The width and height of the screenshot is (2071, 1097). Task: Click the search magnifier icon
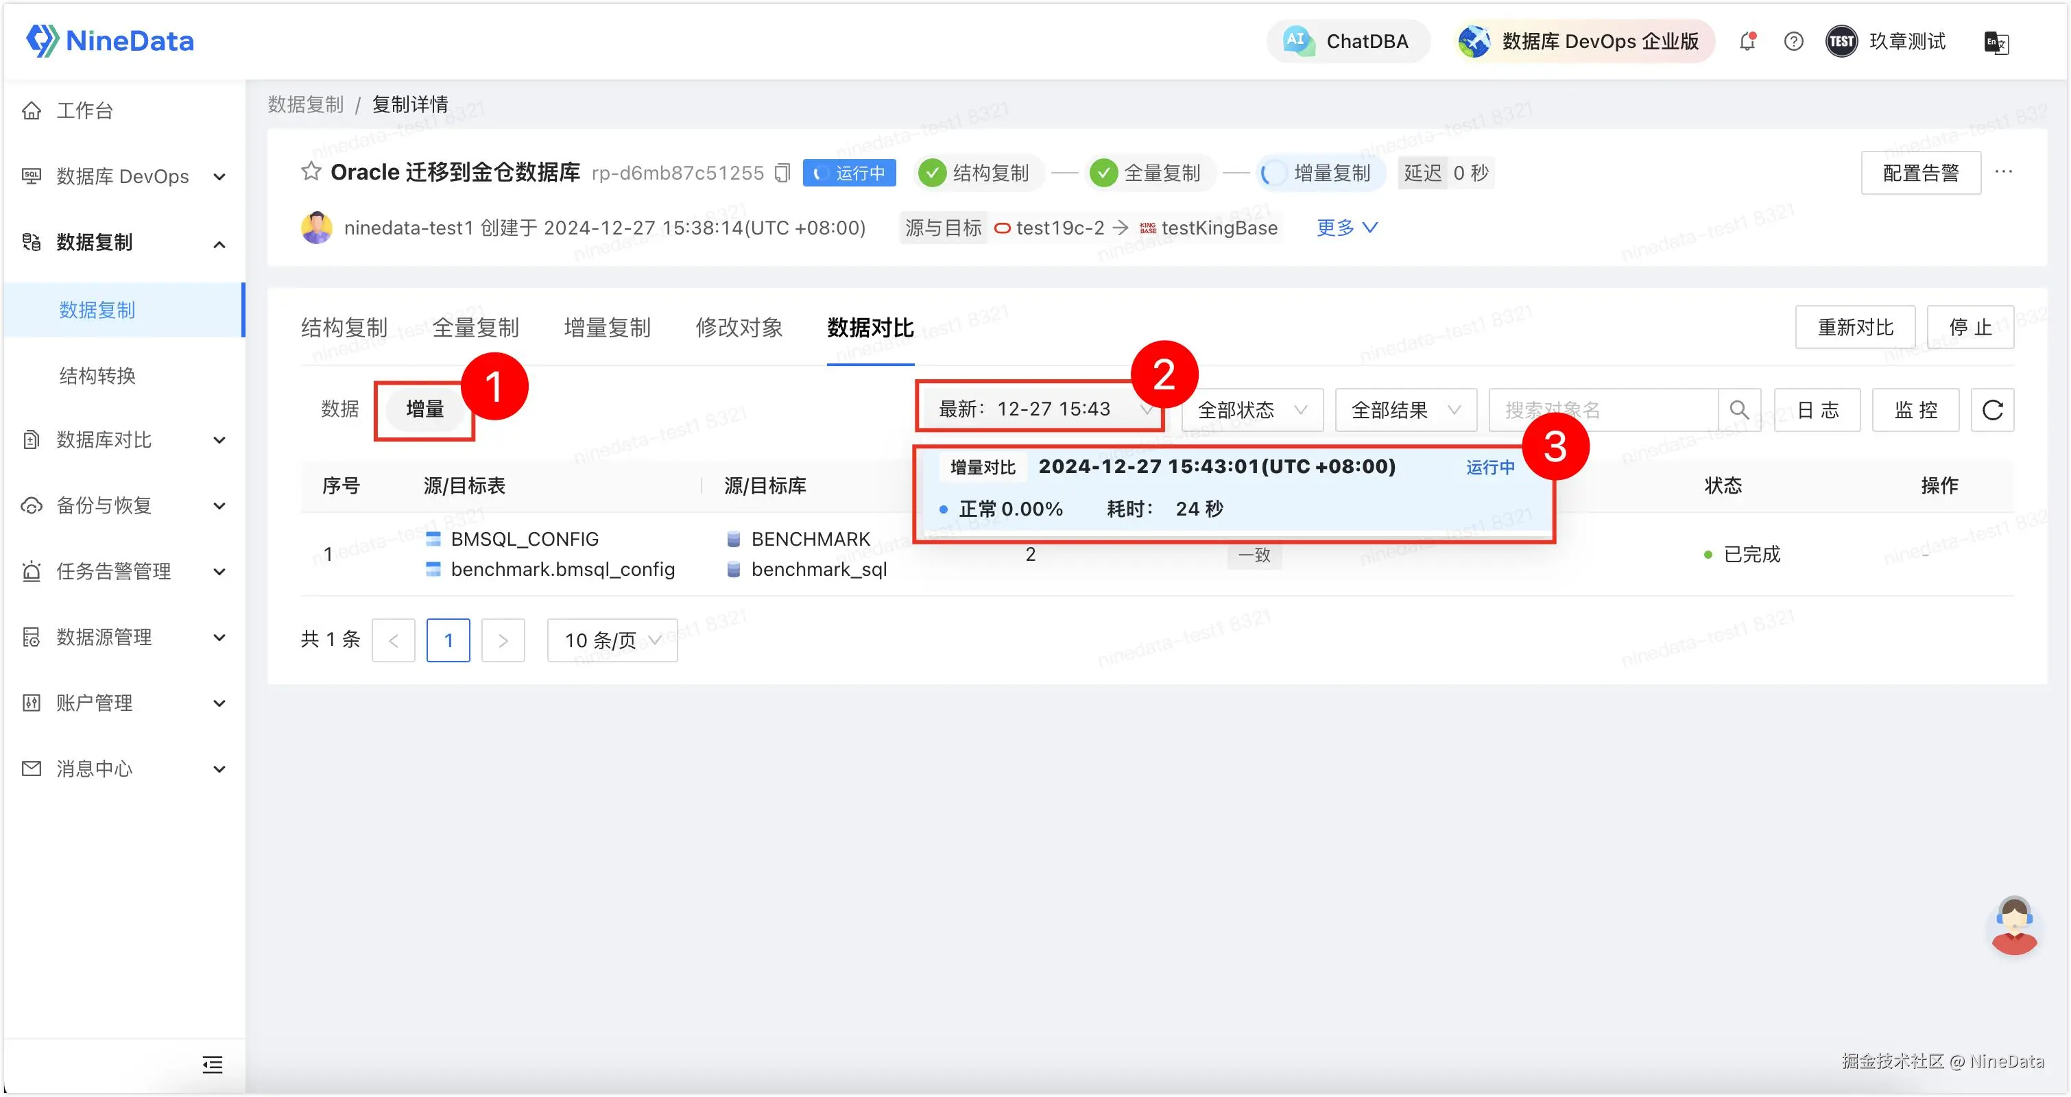[1739, 410]
